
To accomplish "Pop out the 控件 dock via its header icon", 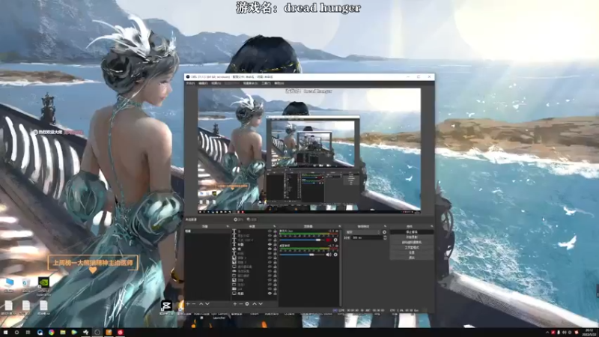I will click(x=432, y=226).
